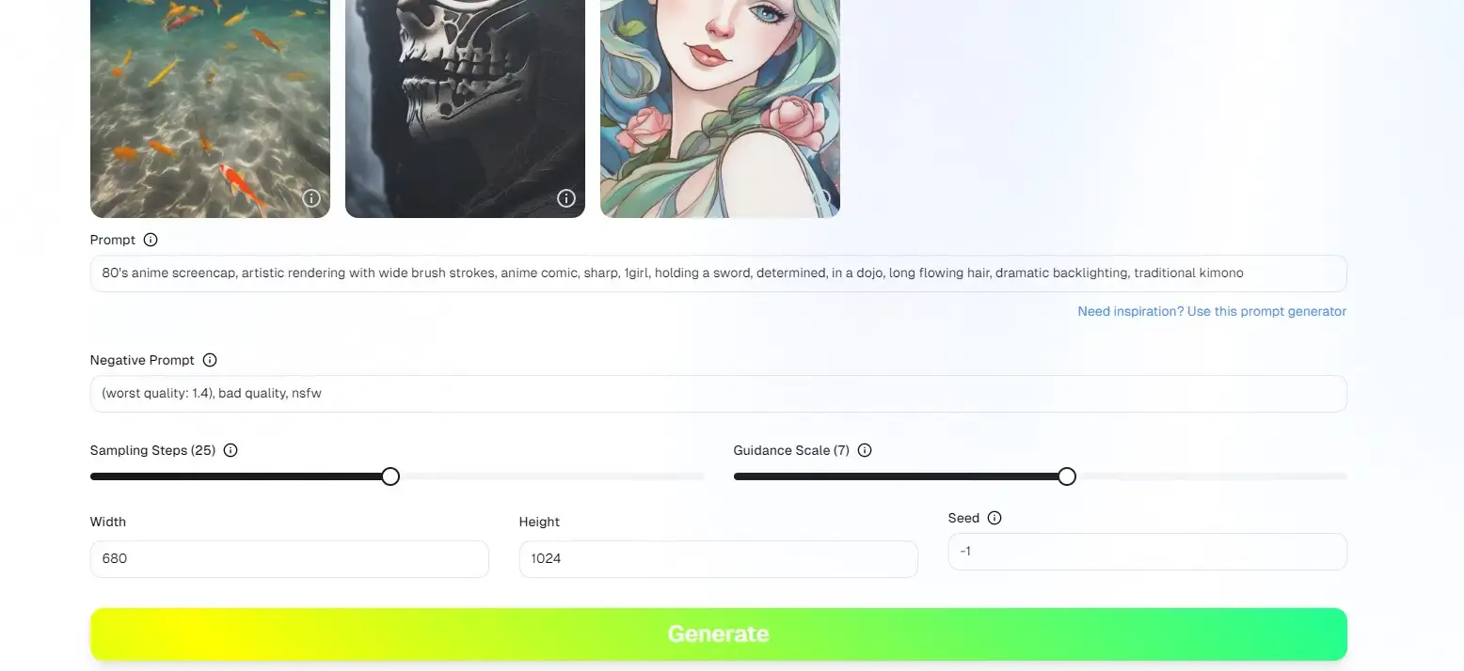Select the koi fish underwater thumbnail

210,109
